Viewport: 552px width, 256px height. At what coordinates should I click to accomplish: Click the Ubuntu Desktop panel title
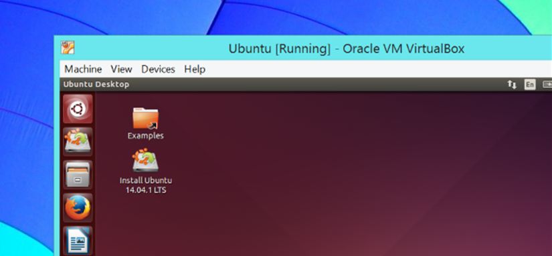tap(96, 84)
